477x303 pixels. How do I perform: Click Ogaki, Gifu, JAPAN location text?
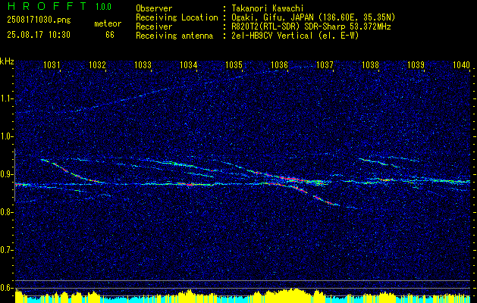point(313,17)
